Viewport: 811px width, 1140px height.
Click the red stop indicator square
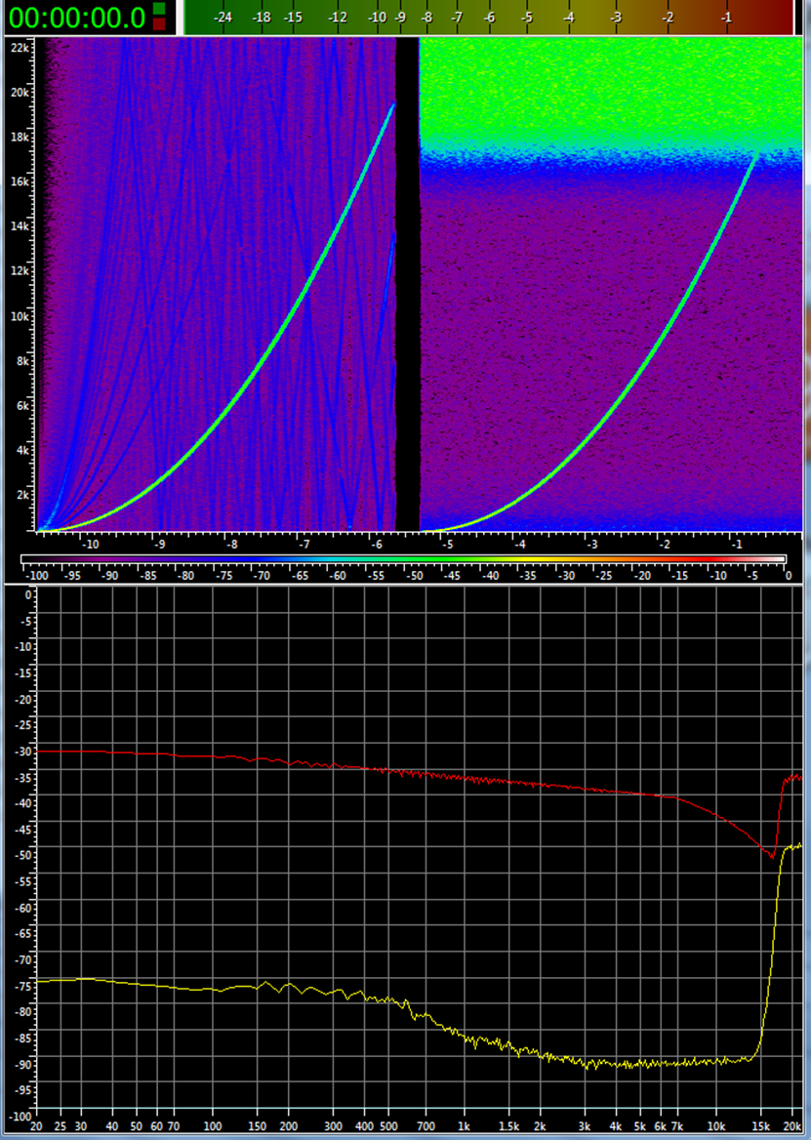(x=159, y=23)
